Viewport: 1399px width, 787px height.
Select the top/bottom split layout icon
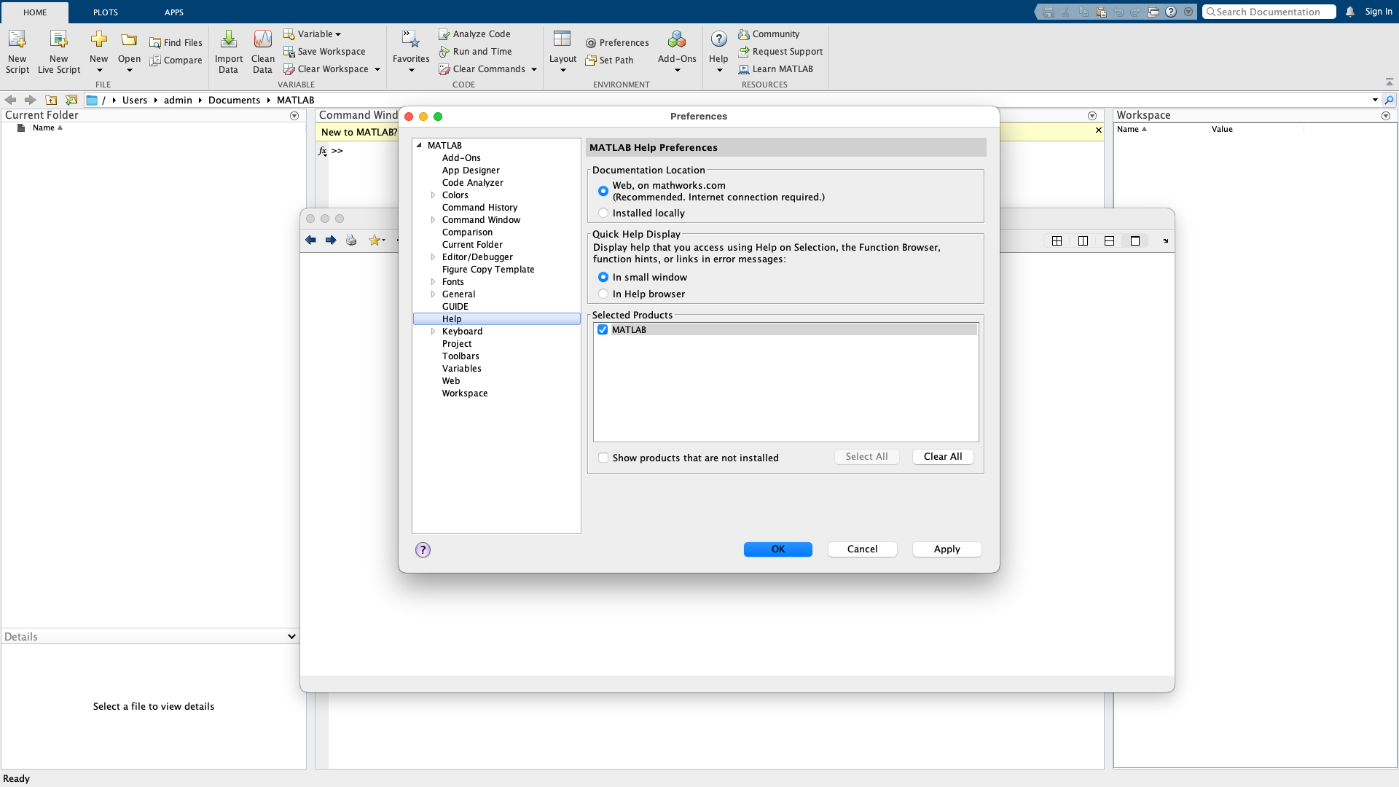pos(1109,241)
